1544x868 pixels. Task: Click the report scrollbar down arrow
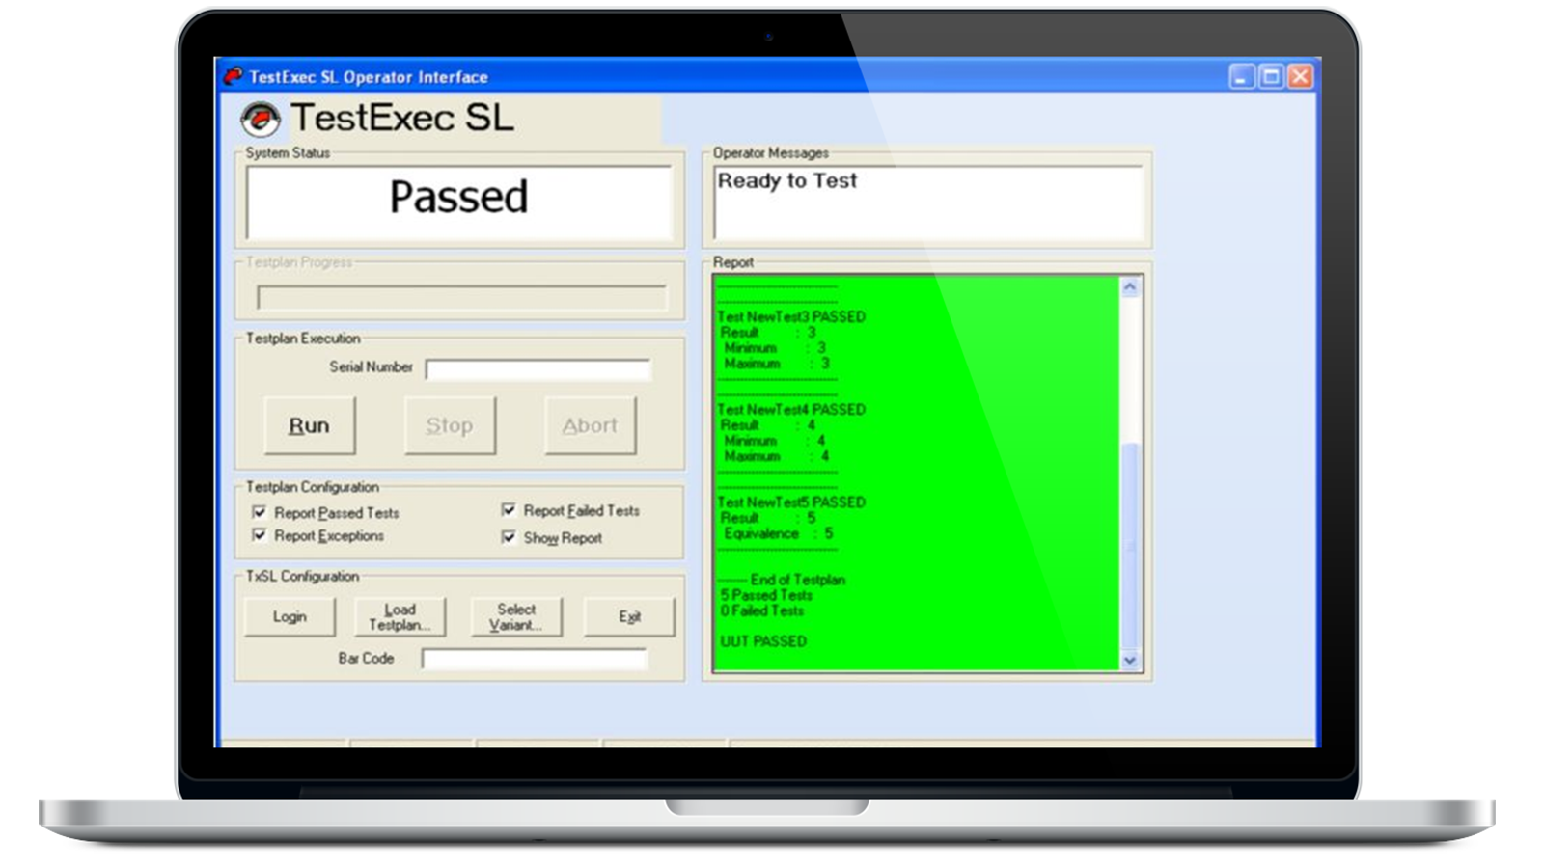[1130, 660]
